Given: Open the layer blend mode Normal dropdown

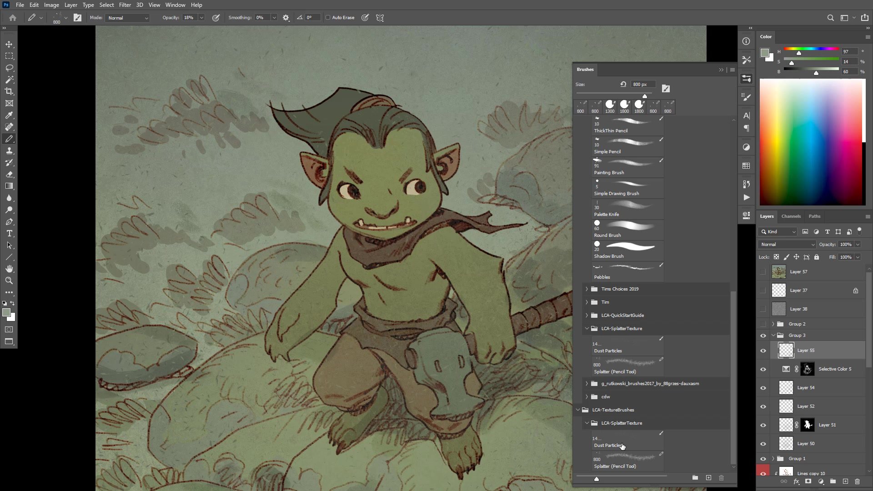Looking at the screenshot, I should click(x=787, y=245).
